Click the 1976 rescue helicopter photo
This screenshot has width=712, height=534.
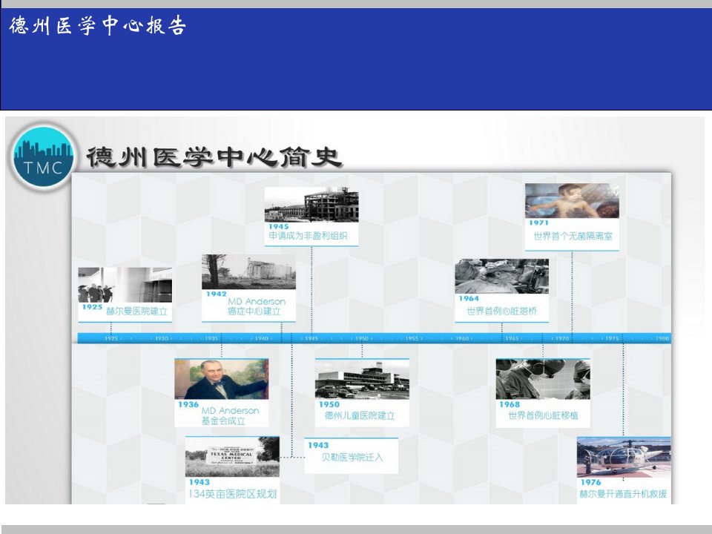[624, 458]
